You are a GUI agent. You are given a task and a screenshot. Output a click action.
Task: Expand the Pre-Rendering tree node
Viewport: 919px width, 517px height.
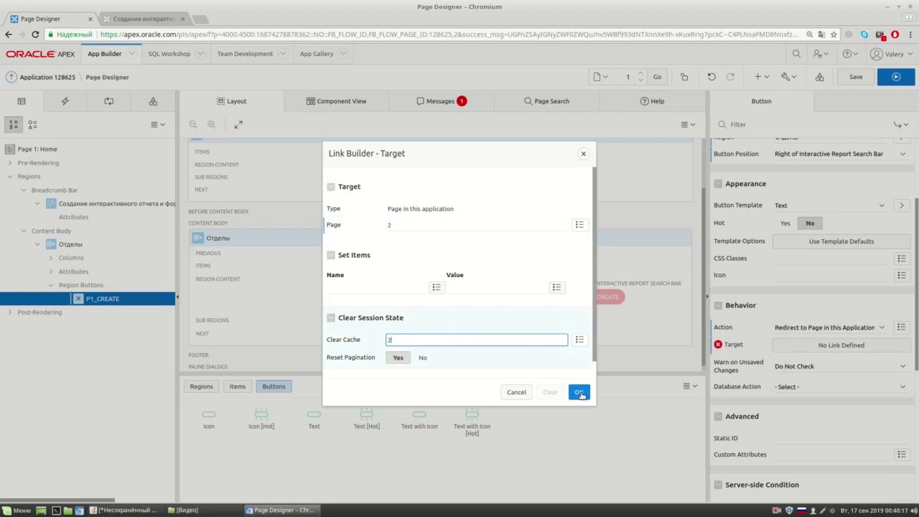(x=9, y=163)
